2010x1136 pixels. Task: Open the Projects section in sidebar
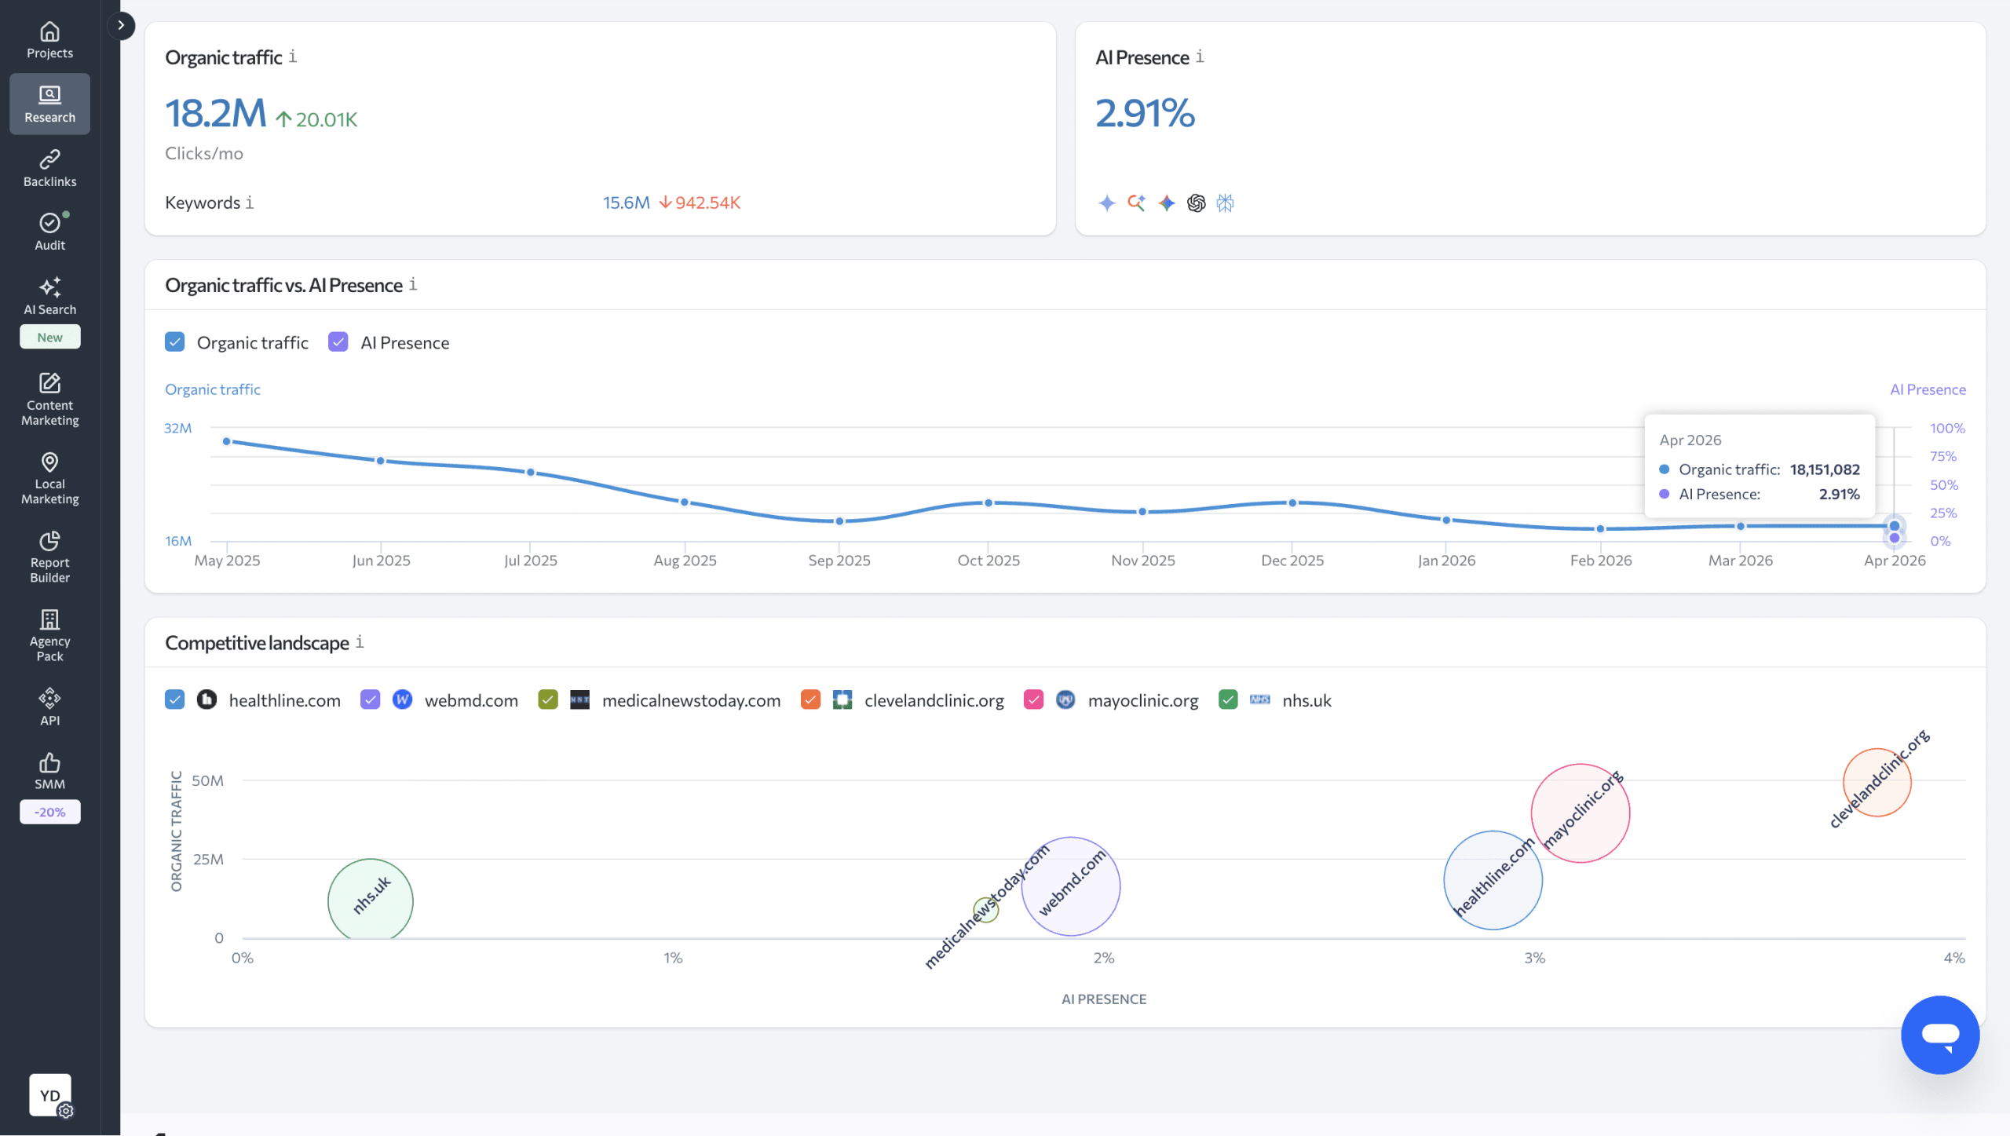pos(49,40)
